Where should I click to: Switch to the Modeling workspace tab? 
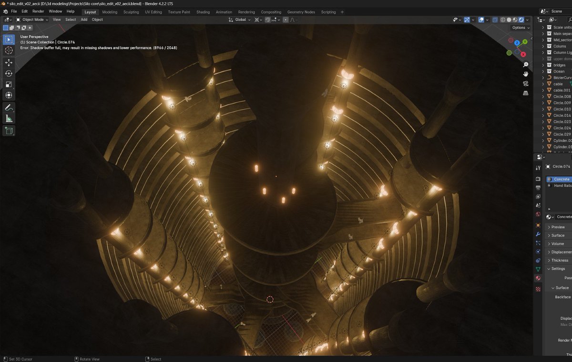click(110, 12)
